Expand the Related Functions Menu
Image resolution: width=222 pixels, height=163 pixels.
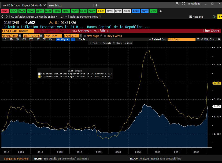tap(86, 17)
